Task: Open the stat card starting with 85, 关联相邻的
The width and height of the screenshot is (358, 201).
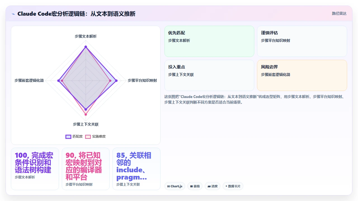Action: [136, 169]
